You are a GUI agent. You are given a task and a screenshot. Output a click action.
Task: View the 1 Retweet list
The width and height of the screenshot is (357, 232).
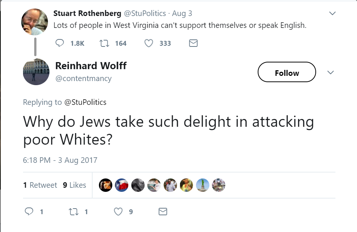coord(40,185)
